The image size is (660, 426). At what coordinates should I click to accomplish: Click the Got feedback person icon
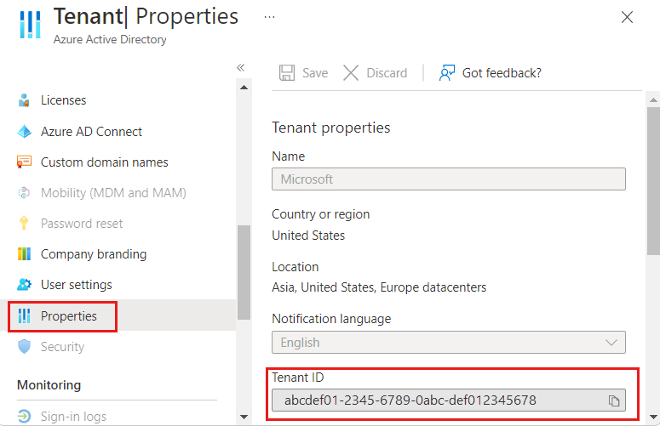click(x=447, y=73)
